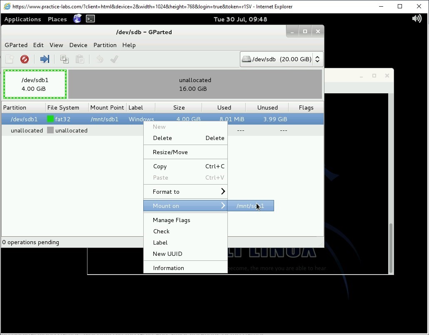Click the Undo last operation icon
The width and height of the screenshot is (429, 335).
point(100,59)
